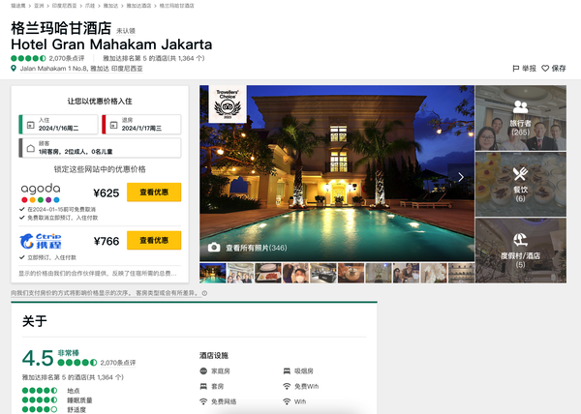Open the 2,070条点评 link in the 关于 section
581x414 pixels.
(118, 363)
